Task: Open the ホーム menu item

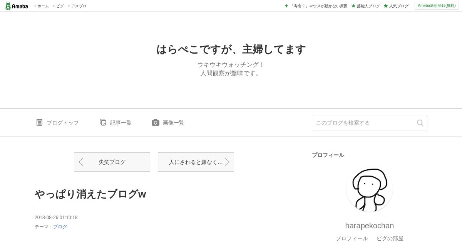Action: click(x=43, y=6)
